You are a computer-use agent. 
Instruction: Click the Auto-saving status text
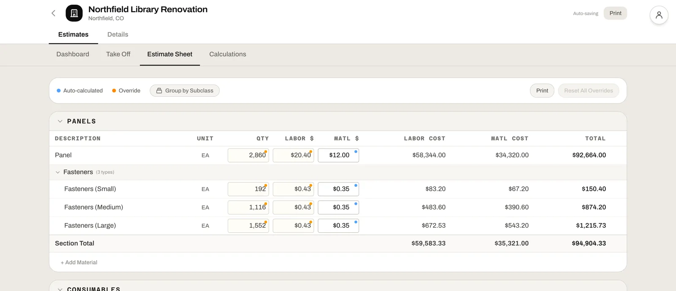pos(586,14)
